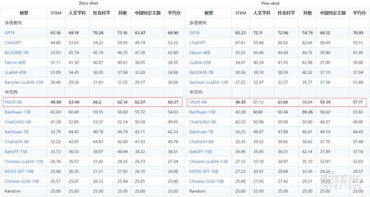Screen dimensions: 370x197
Task: Open the GPT4 link in Zero-shot table
Action: (9, 33)
